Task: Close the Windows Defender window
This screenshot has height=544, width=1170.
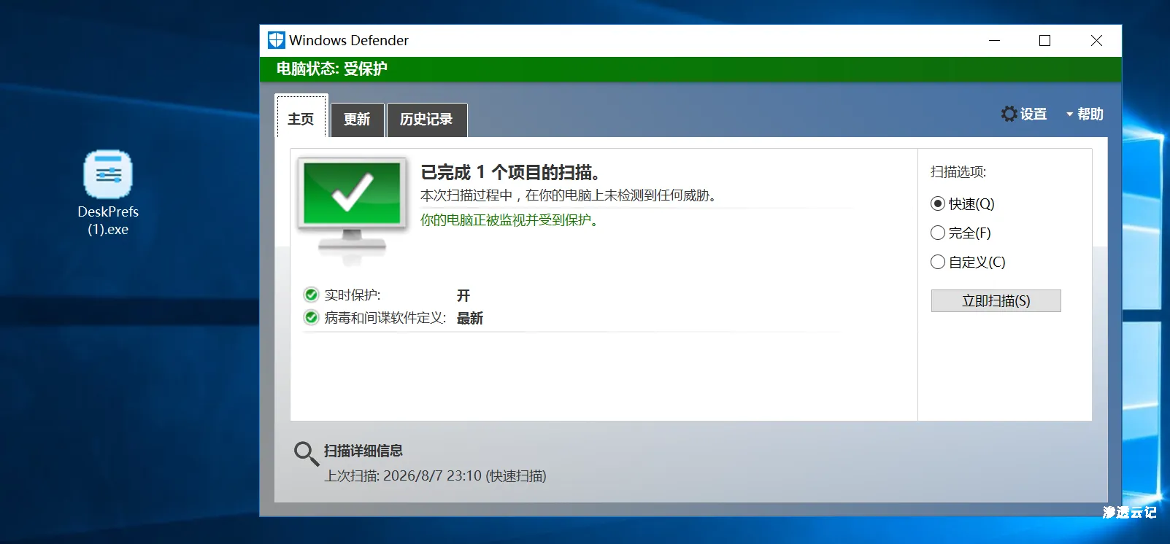Action: click(x=1096, y=41)
